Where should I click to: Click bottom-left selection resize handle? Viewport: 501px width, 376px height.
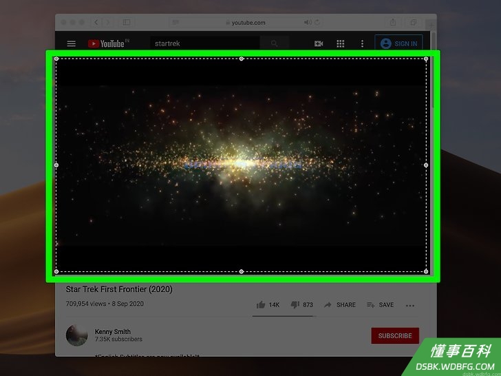(x=56, y=271)
